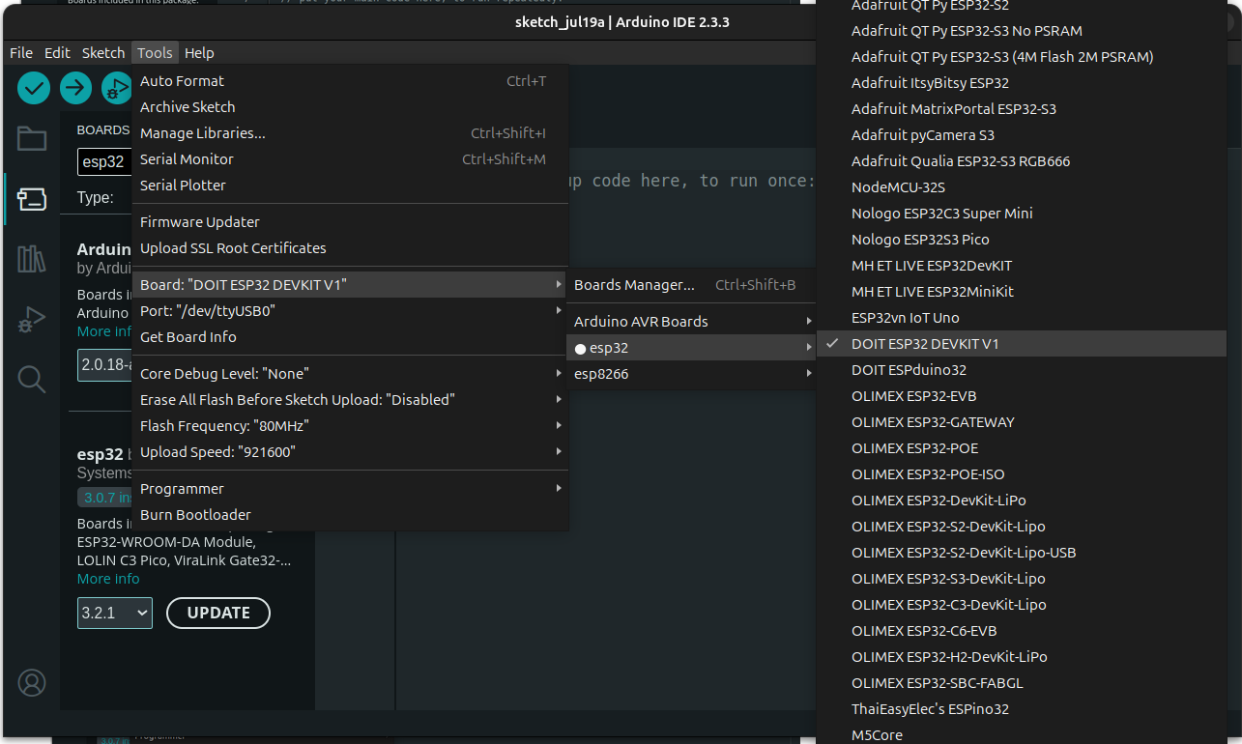Open the Sketch menu
Image resolution: width=1242 pixels, height=744 pixels.
point(103,53)
